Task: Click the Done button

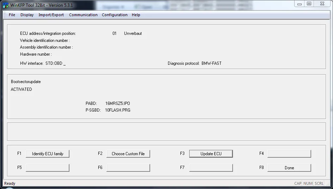Action: click(x=289, y=168)
